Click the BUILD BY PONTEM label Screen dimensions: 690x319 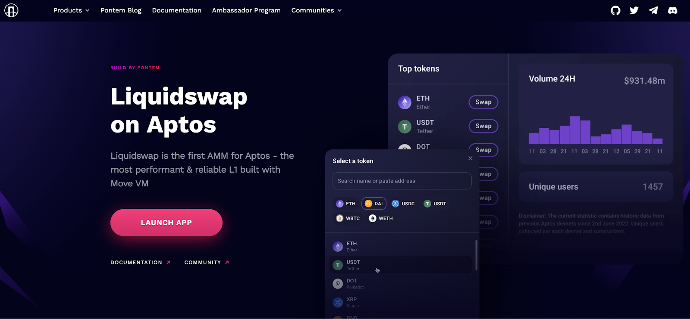[x=135, y=68]
